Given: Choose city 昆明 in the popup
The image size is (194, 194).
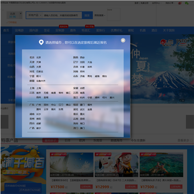Looking at the screenshot, I should pyautogui.click(x=82, y=119).
